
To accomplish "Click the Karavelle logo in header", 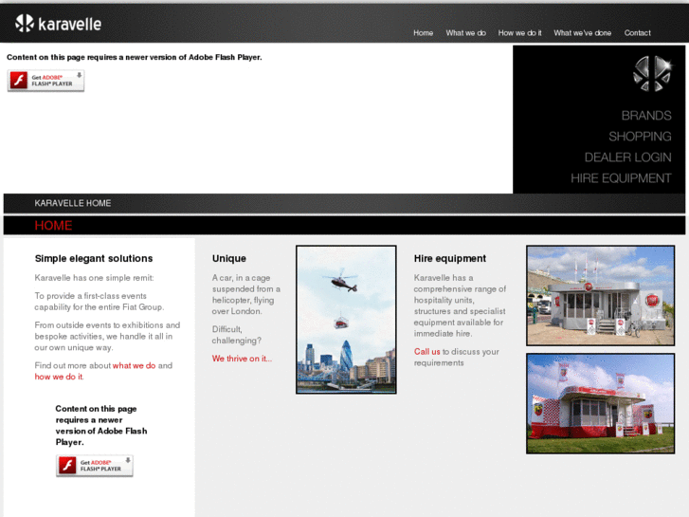I will [58, 24].
